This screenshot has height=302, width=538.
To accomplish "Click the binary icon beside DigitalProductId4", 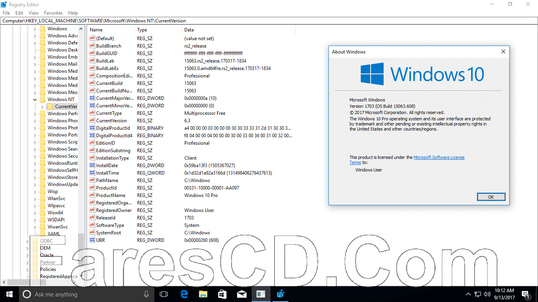I will click(93, 136).
